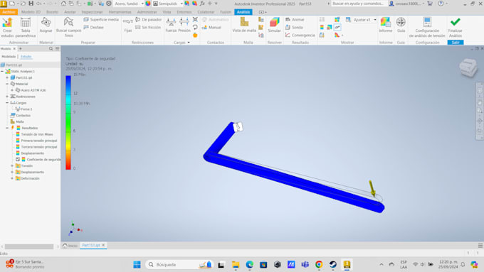484x272 pixels.
Task: Open the Inicio document tab
Action: (x=70, y=246)
